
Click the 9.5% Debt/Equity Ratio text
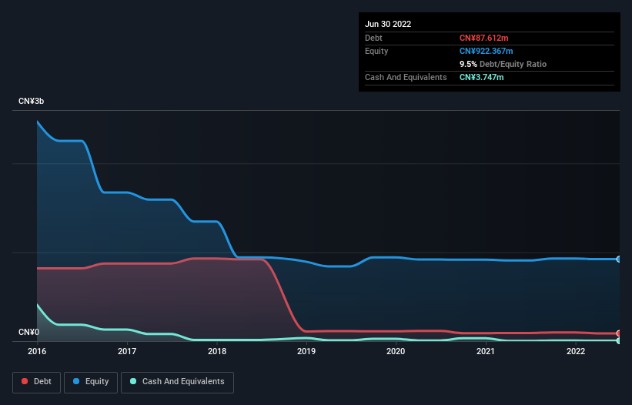(x=503, y=64)
